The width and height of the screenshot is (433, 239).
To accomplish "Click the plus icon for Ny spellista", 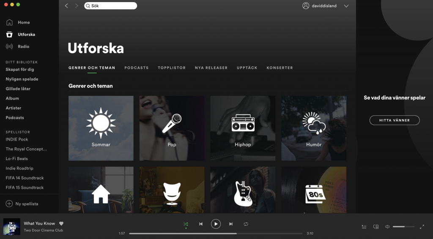I will click(x=9, y=204).
